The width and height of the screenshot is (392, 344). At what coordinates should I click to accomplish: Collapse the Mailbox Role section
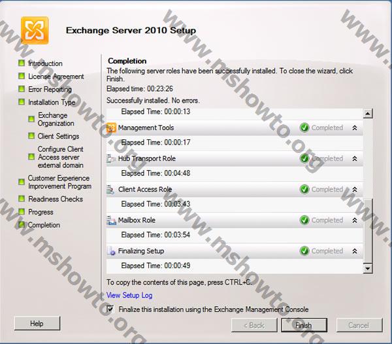(355, 220)
